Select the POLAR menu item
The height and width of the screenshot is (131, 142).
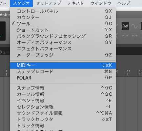point(63,78)
